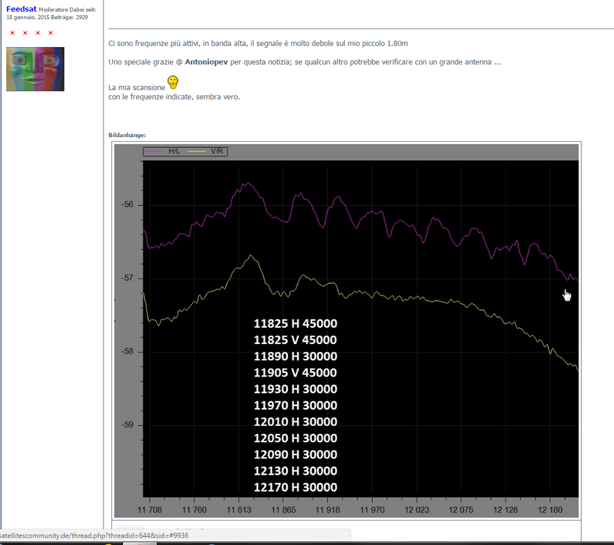614x545 pixels.
Task: Click the lightbulb smiley emoticon
Action: 173,82
